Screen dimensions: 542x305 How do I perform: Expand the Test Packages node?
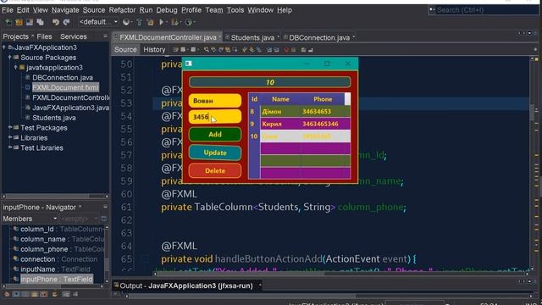[10, 128]
